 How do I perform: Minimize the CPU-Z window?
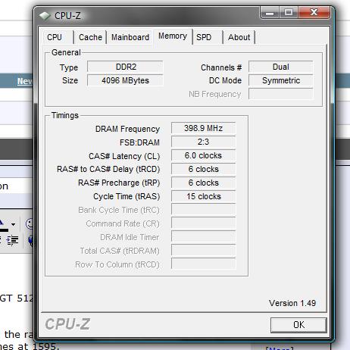(x=270, y=12)
